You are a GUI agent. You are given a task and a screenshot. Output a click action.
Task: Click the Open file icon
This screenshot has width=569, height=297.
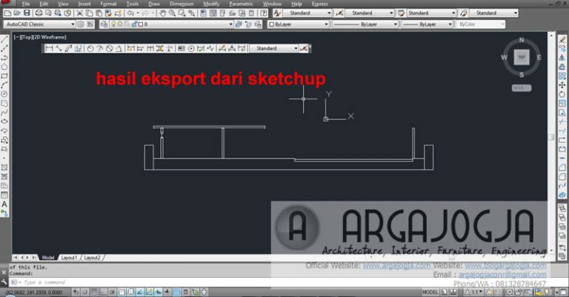pos(17,13)
